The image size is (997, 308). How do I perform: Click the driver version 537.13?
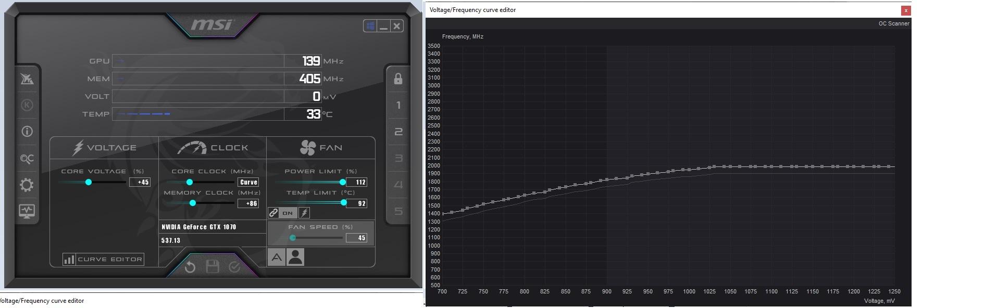click(x=171, y=240)
